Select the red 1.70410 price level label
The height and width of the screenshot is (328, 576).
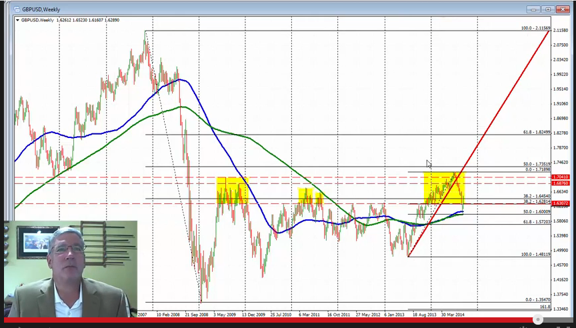coord(561,177)
